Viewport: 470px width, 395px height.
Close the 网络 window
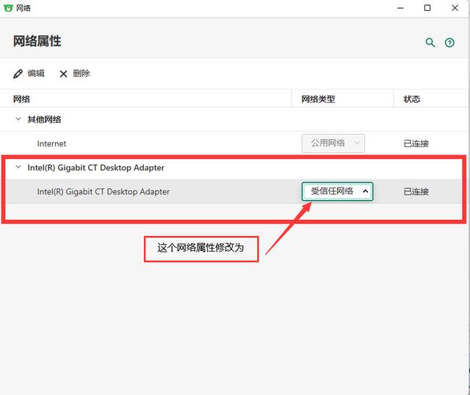click(x=455, y=8)
